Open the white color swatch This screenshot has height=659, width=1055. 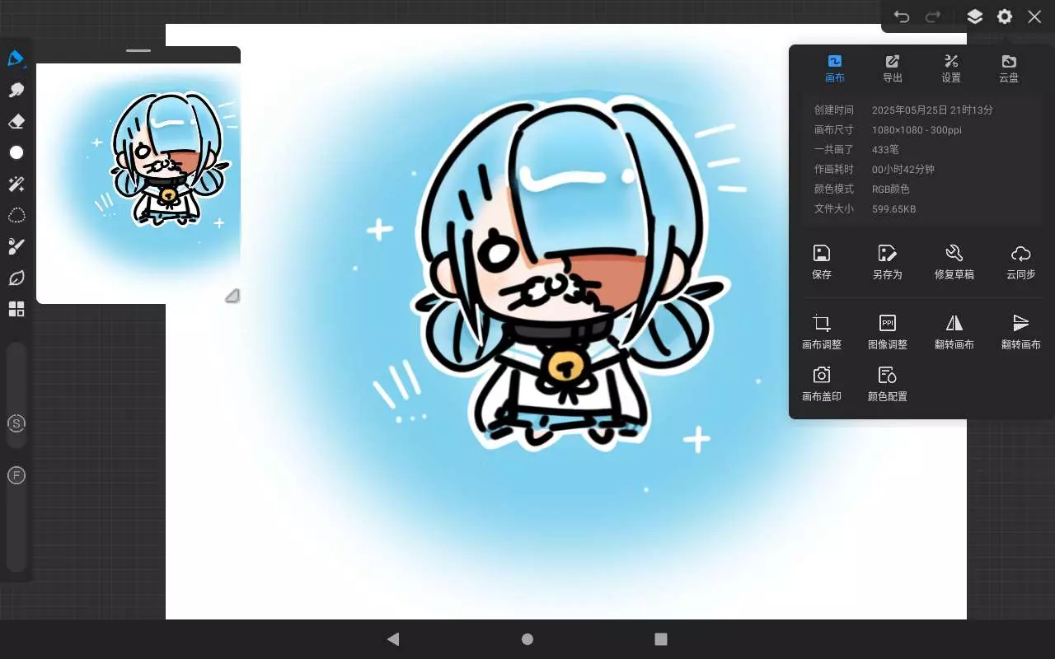16,152
